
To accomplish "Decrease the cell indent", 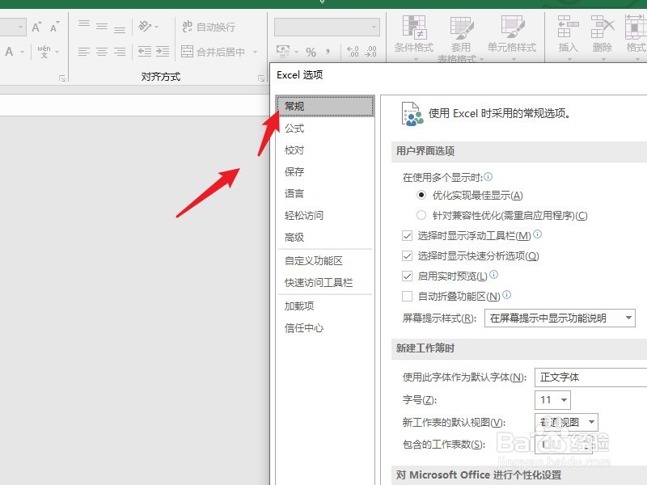I will pyautogui.click(x=145, y=52).
